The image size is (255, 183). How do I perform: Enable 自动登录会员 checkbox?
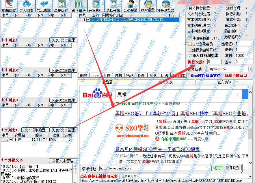coord(190,44)
